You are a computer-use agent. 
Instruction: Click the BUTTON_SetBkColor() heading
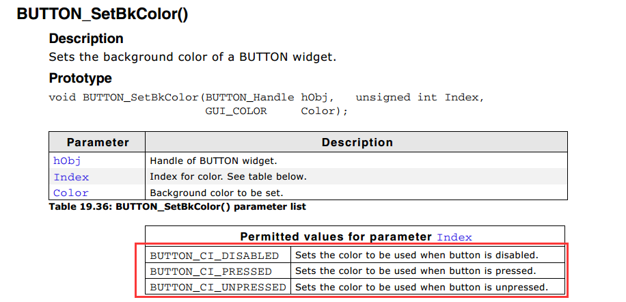(x=103, y=14)
